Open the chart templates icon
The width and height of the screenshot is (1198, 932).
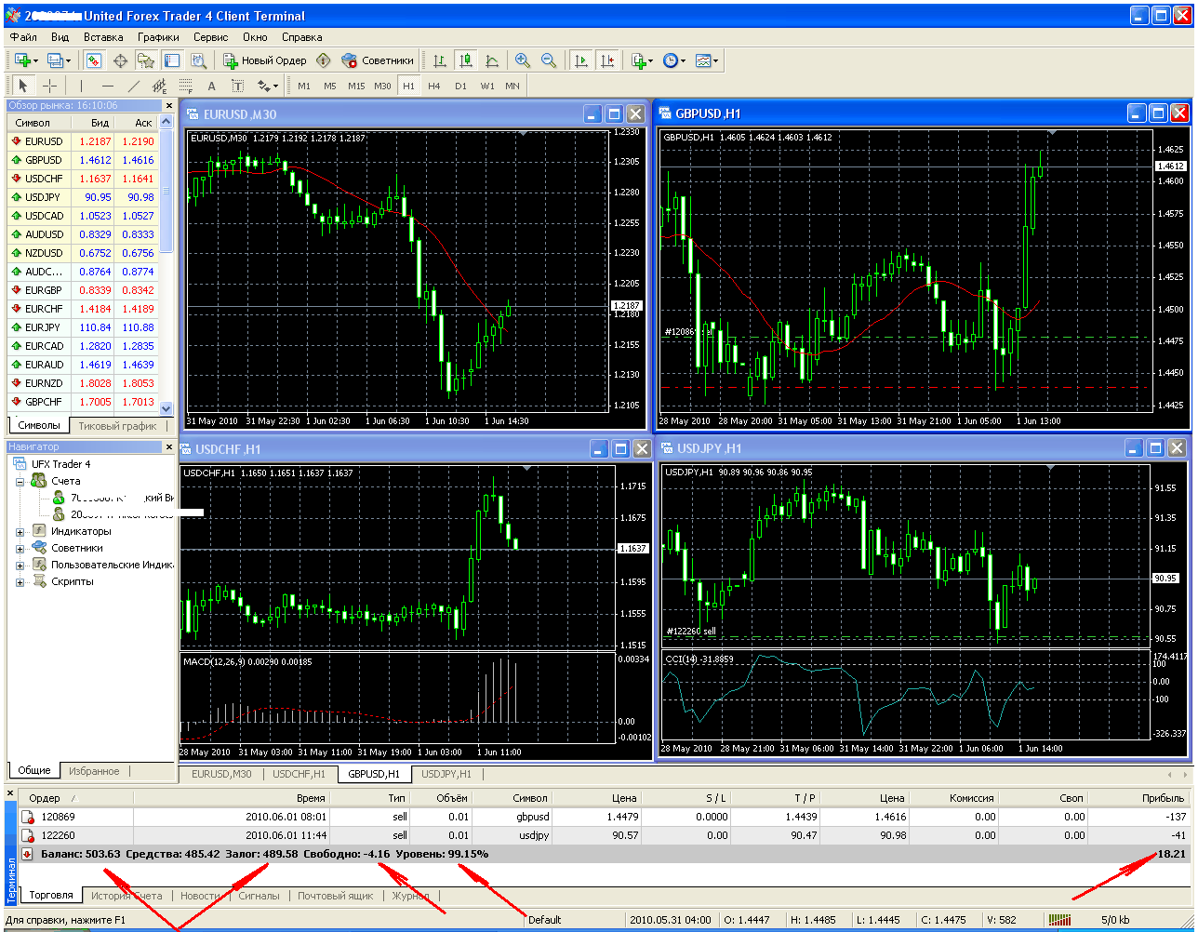tap(702, 60)
